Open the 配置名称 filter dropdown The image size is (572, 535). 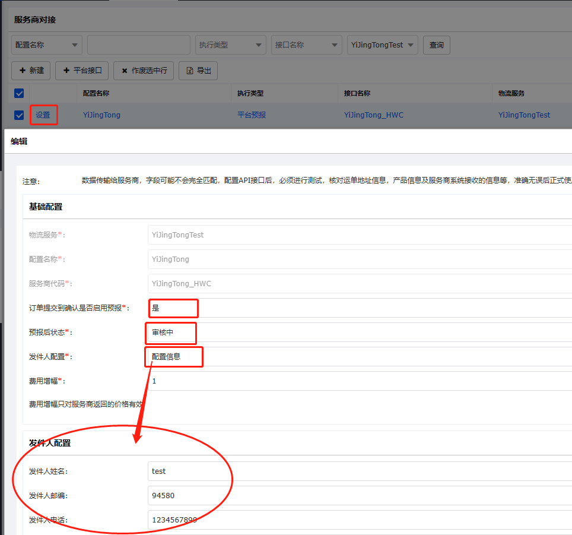pyautogui.click(x=47, y=45)
